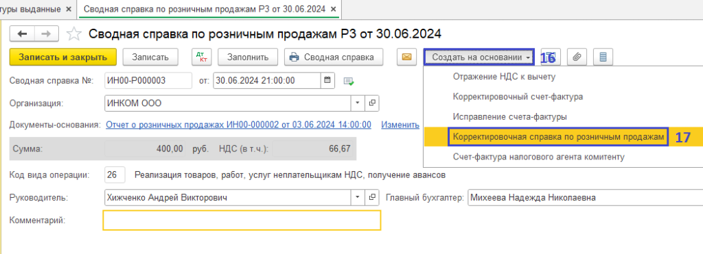Choose Счет-фактура налогового агента комитенту
703x254 pixels.
[x=538, y=157]
